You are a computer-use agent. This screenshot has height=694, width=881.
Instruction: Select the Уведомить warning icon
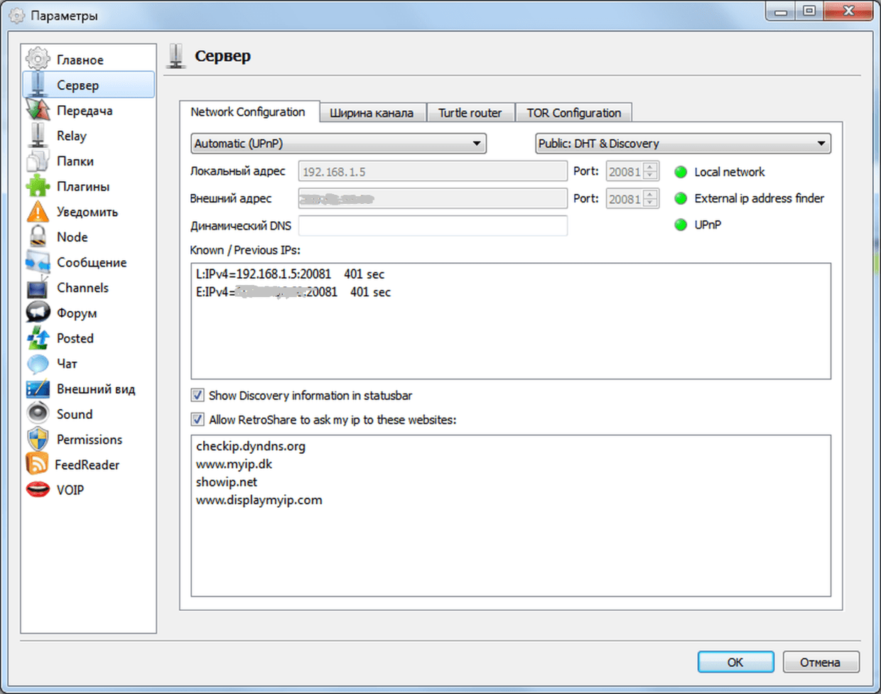point(38,212)
